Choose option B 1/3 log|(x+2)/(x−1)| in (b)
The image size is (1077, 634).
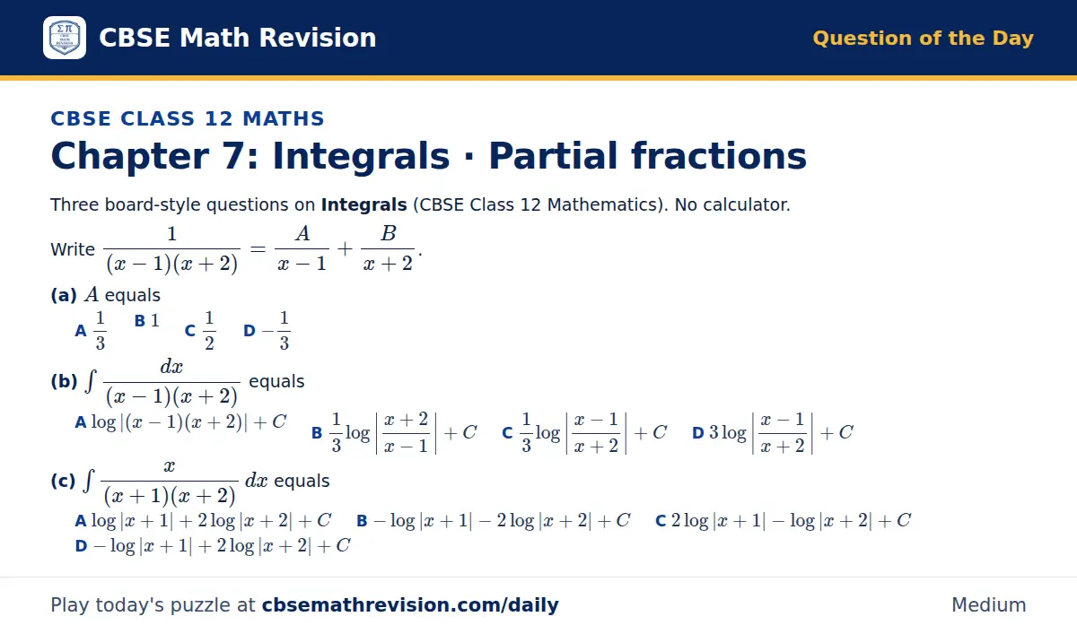[394, 432]
